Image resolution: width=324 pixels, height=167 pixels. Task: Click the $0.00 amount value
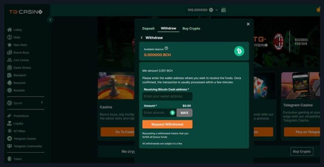pyautogui.click(x=187, y=106)
